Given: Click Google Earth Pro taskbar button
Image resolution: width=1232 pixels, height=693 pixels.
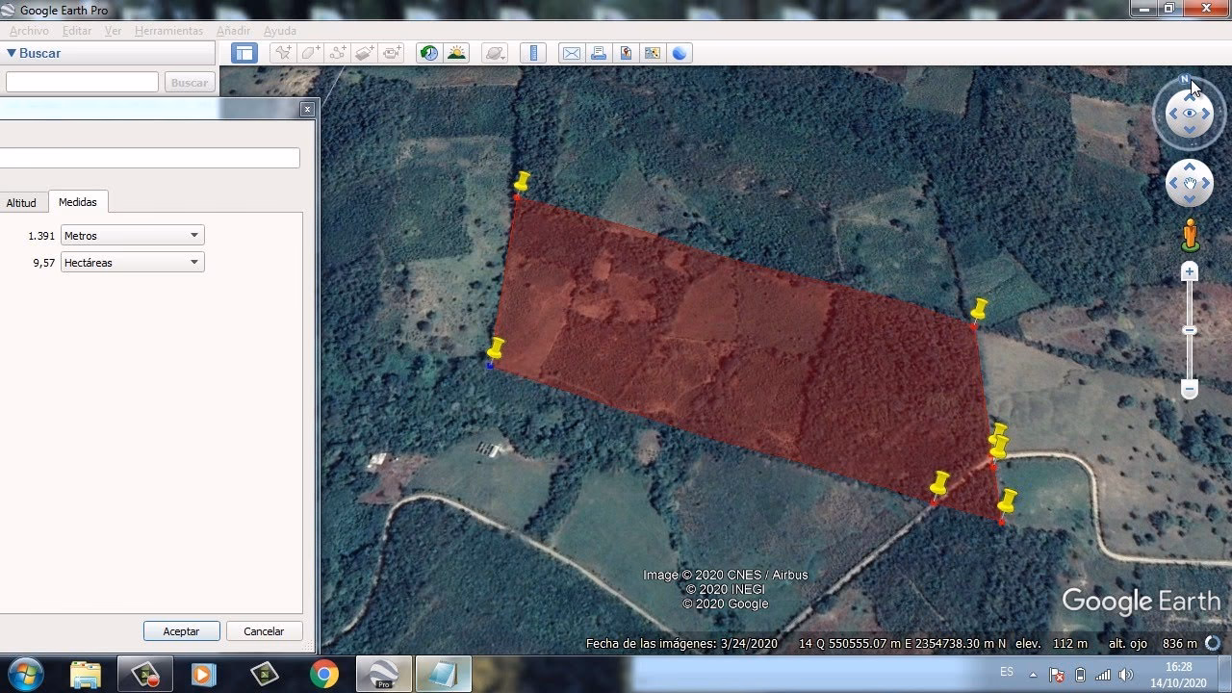Looking at the screenshot, I should point(384,674).
